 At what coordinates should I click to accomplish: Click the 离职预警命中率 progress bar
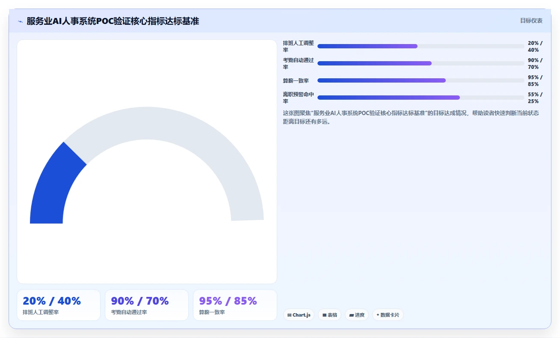point(421,98)
